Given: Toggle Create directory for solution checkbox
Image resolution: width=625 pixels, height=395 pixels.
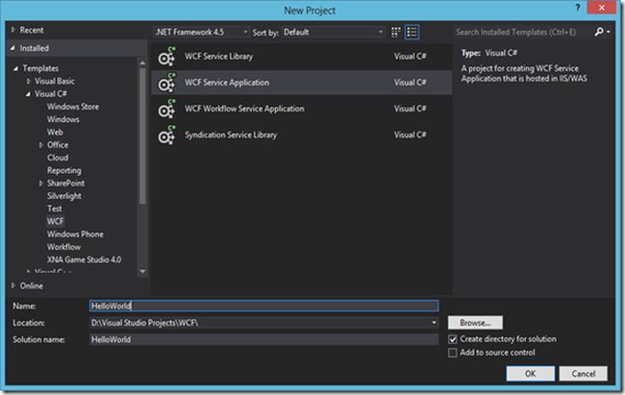Looking at the screenshot, I should [453, 339].
